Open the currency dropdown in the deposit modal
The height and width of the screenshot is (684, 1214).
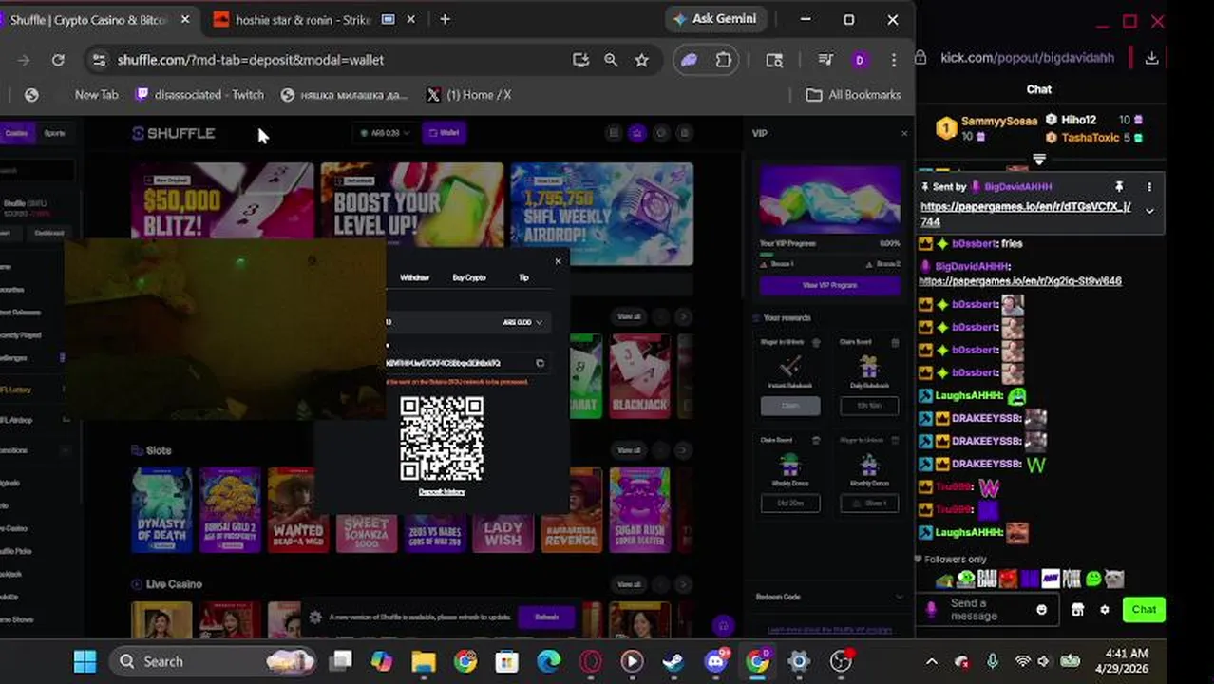522,322
